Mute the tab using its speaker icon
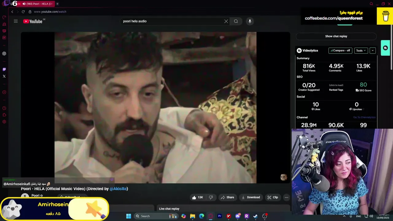The image size is (393, 221). (x=24, y=4)
